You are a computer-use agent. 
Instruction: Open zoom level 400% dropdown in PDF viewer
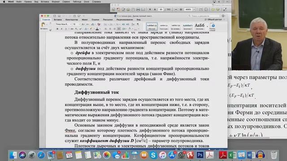click(x=194, y=9)
